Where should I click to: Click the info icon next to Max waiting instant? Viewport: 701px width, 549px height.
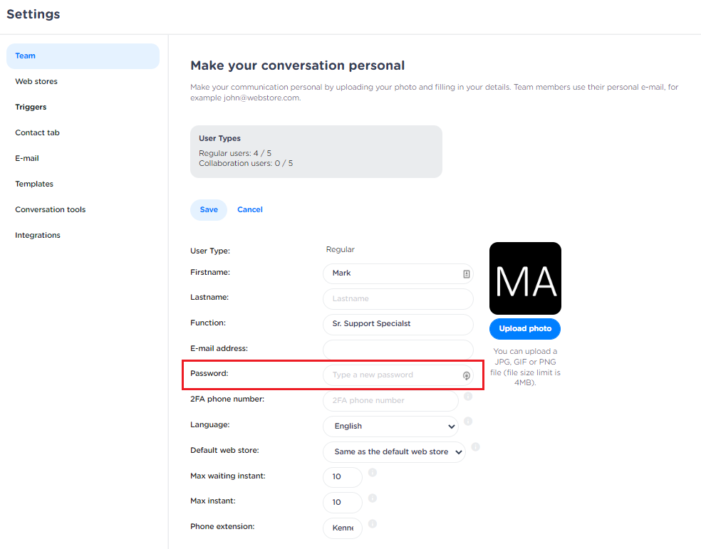tap(372, 472)
